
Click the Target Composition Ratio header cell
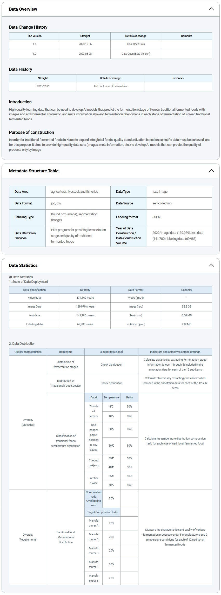pos(103,512)
